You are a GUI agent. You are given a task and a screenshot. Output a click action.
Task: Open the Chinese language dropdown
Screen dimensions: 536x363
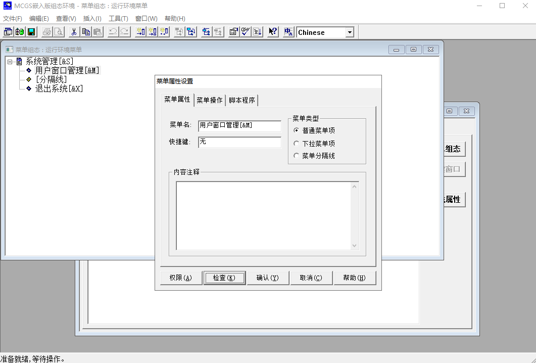[350, 32]
